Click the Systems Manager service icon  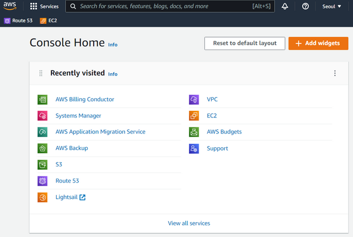[x=42, y=116]
